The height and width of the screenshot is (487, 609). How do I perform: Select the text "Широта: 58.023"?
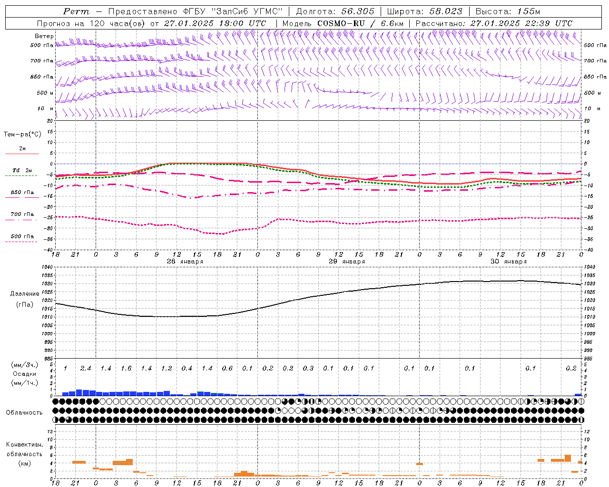424,11
